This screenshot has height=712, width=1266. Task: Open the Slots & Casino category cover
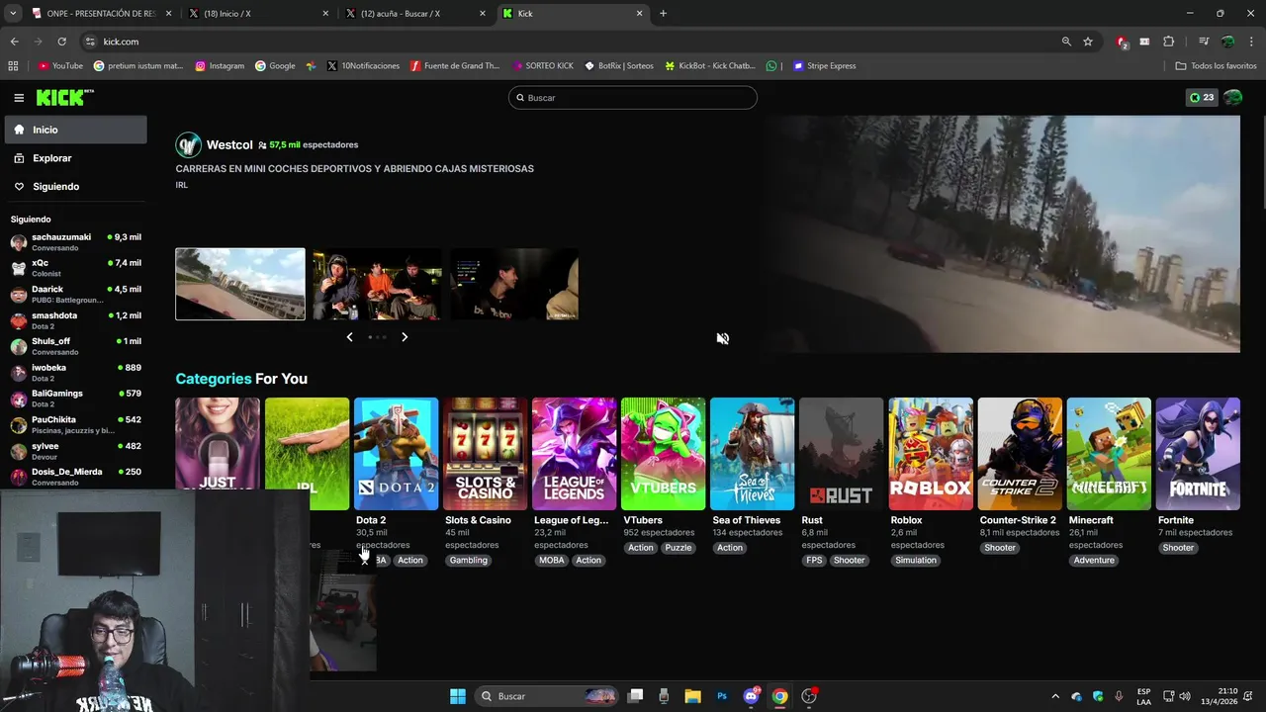(485, 454)
